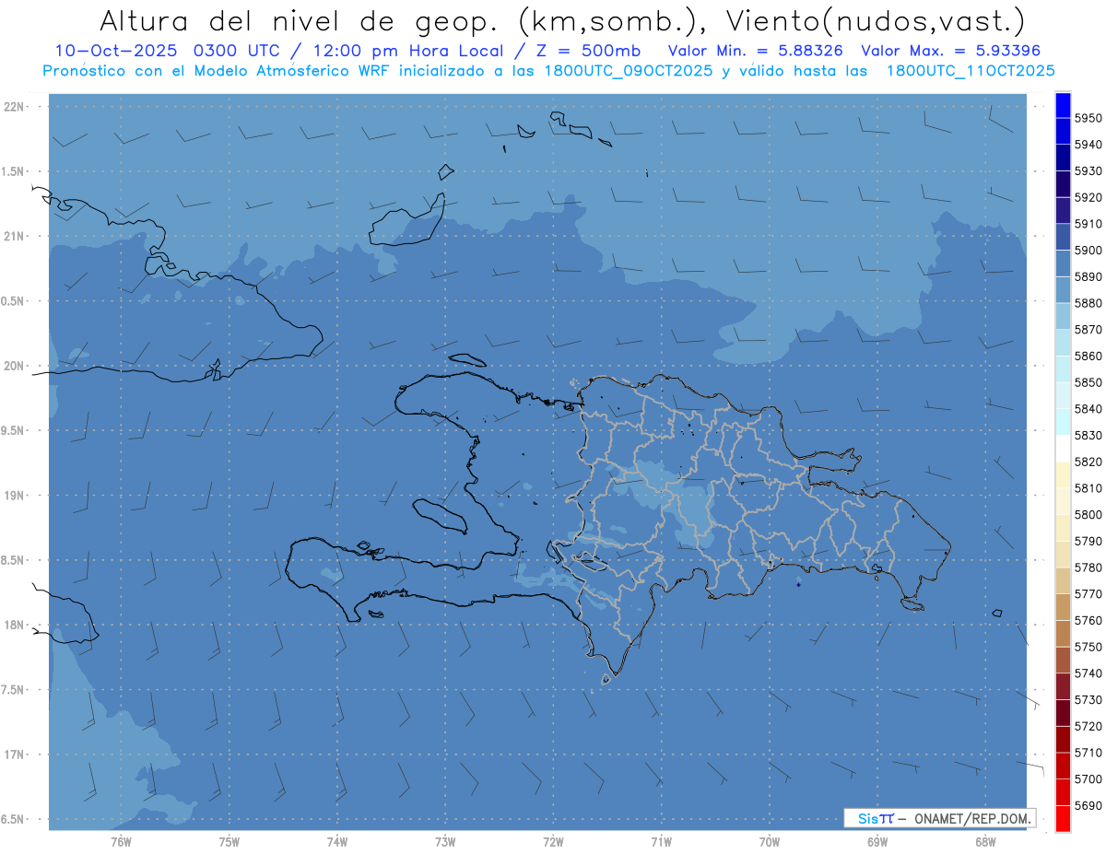Image resolution: width=1106 pixels, height=854 pixels.
Task: Click the '5820' colorbar value
Action: (1088, 462)
